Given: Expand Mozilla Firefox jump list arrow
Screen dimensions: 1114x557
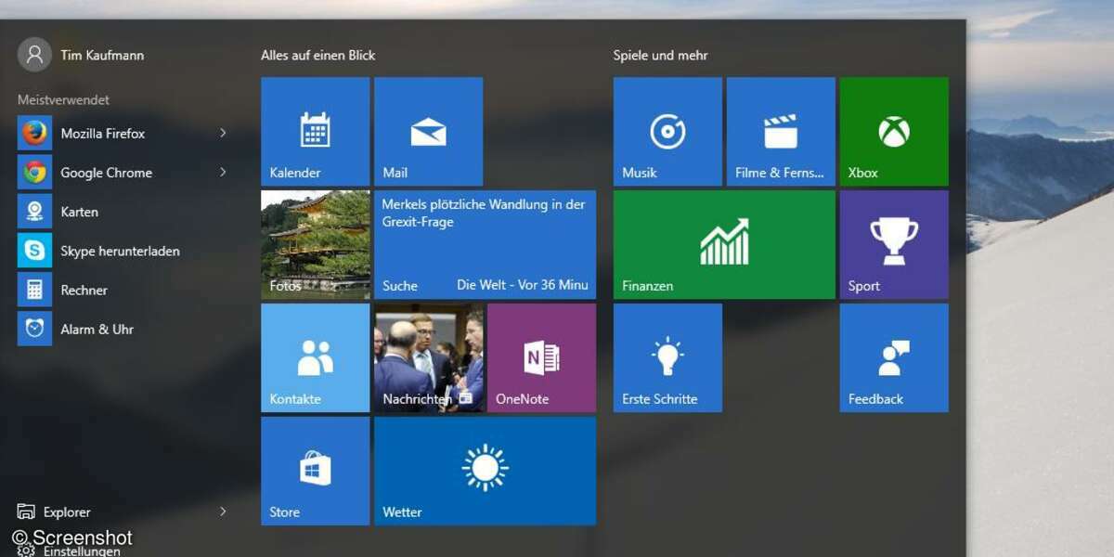Looking at the screenshot, I should tap(223, 134).
